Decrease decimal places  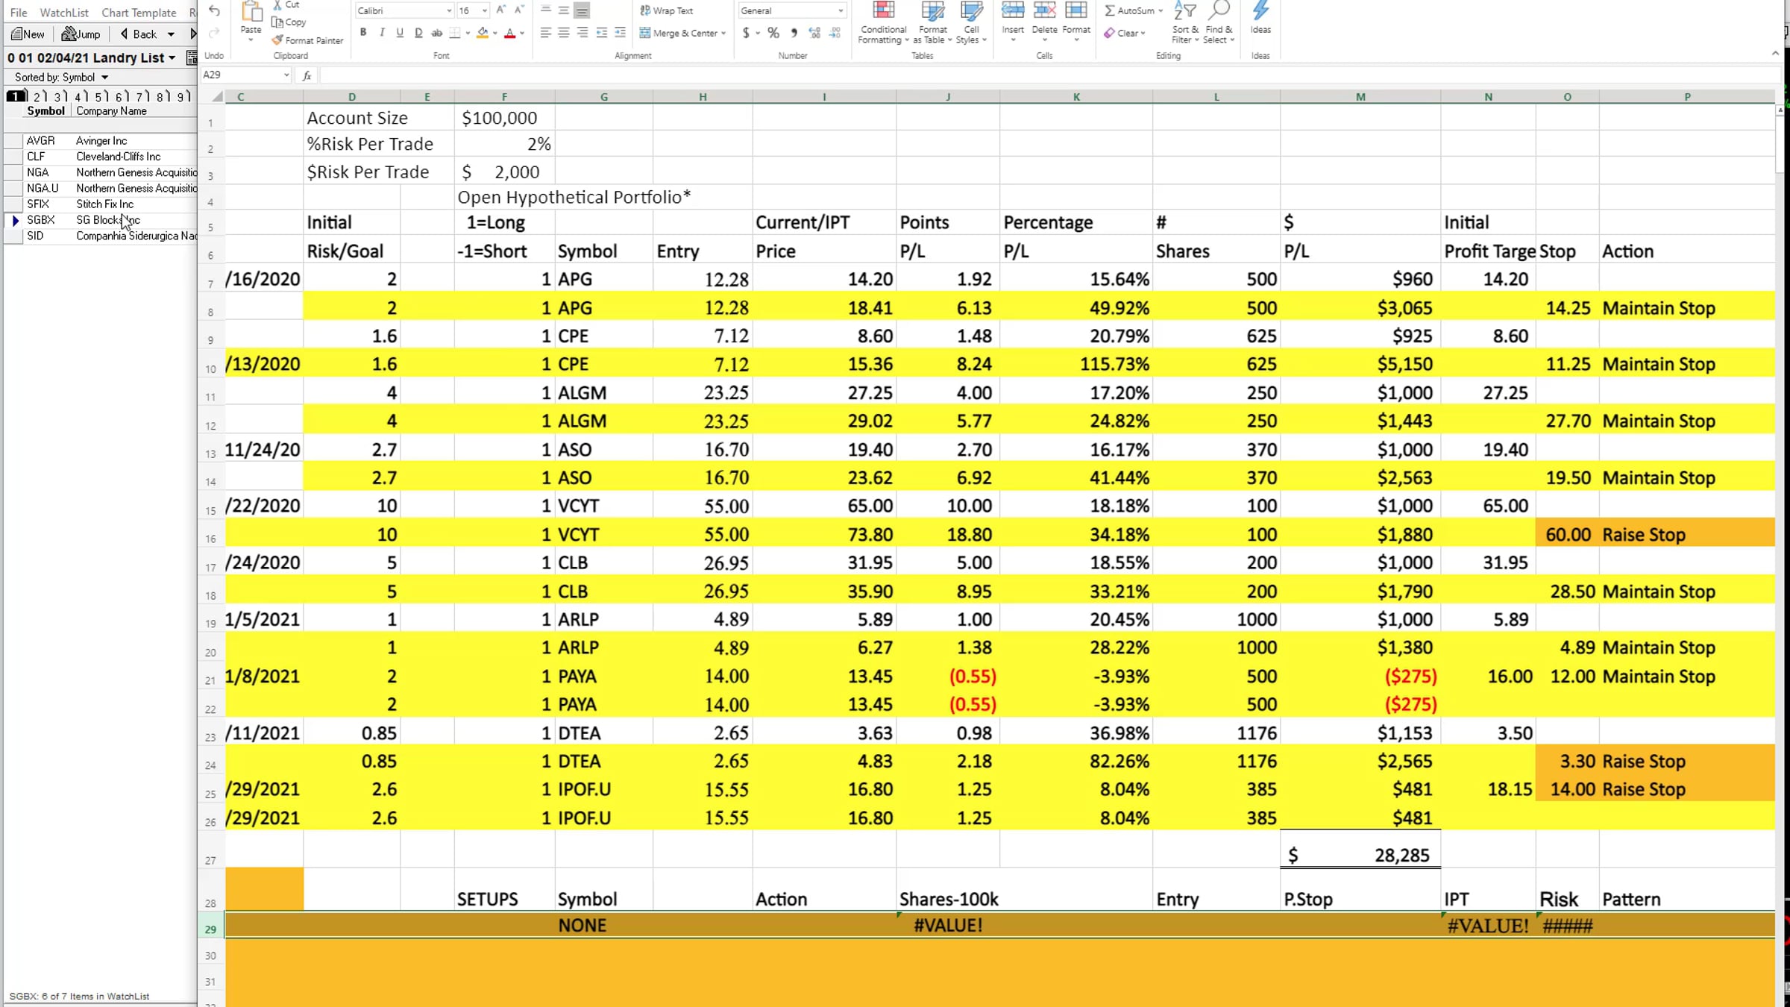[x=835, y=33]
